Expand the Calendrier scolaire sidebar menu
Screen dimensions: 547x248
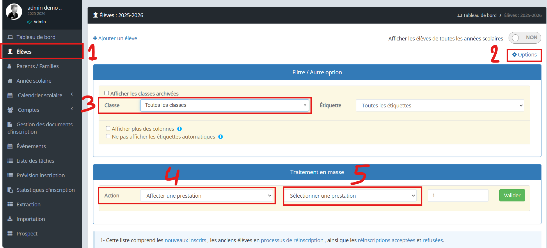click(40, 95)
